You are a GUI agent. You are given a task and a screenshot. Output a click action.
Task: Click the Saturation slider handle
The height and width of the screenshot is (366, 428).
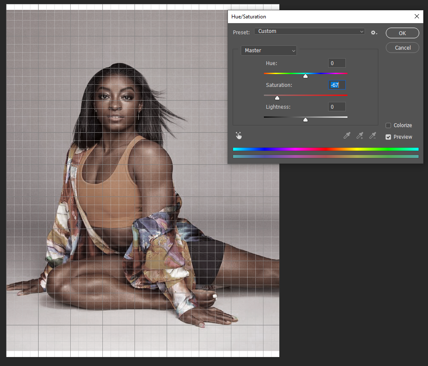[x=277, y=98]
